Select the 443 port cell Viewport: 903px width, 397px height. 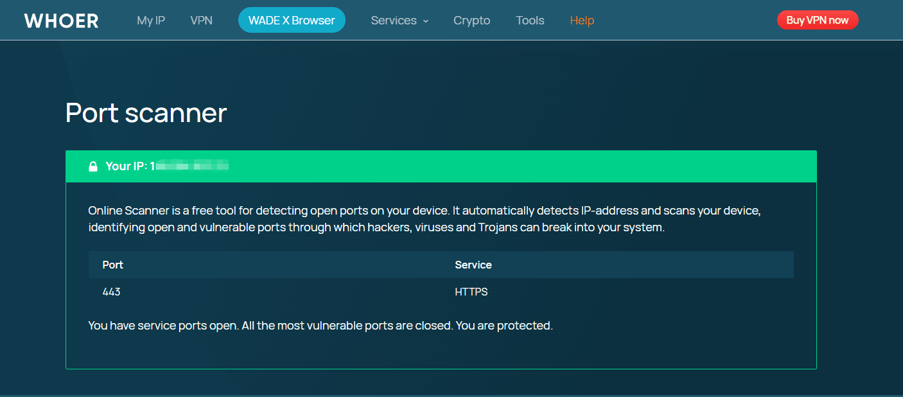[x=111, y=292]
